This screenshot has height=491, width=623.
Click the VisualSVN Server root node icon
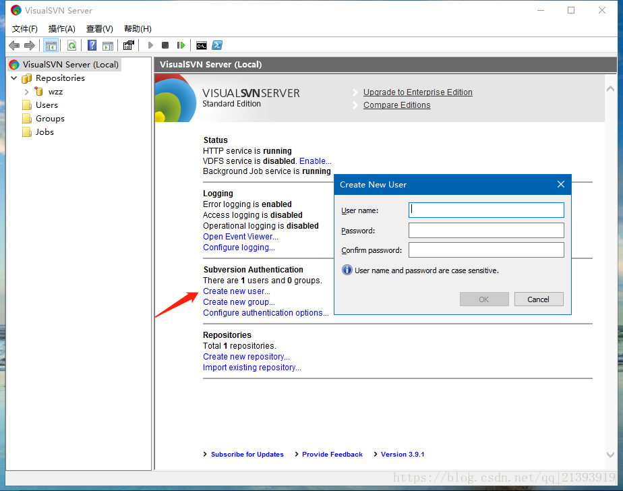tap(14, 64)
